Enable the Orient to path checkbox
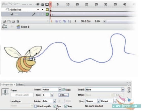The height and width of the screenshot is (111, 144). [x=35, y=106]
